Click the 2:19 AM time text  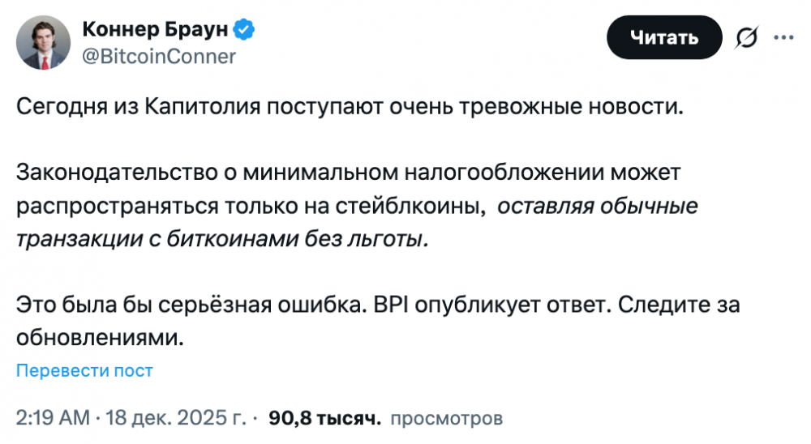coord(53,418)
